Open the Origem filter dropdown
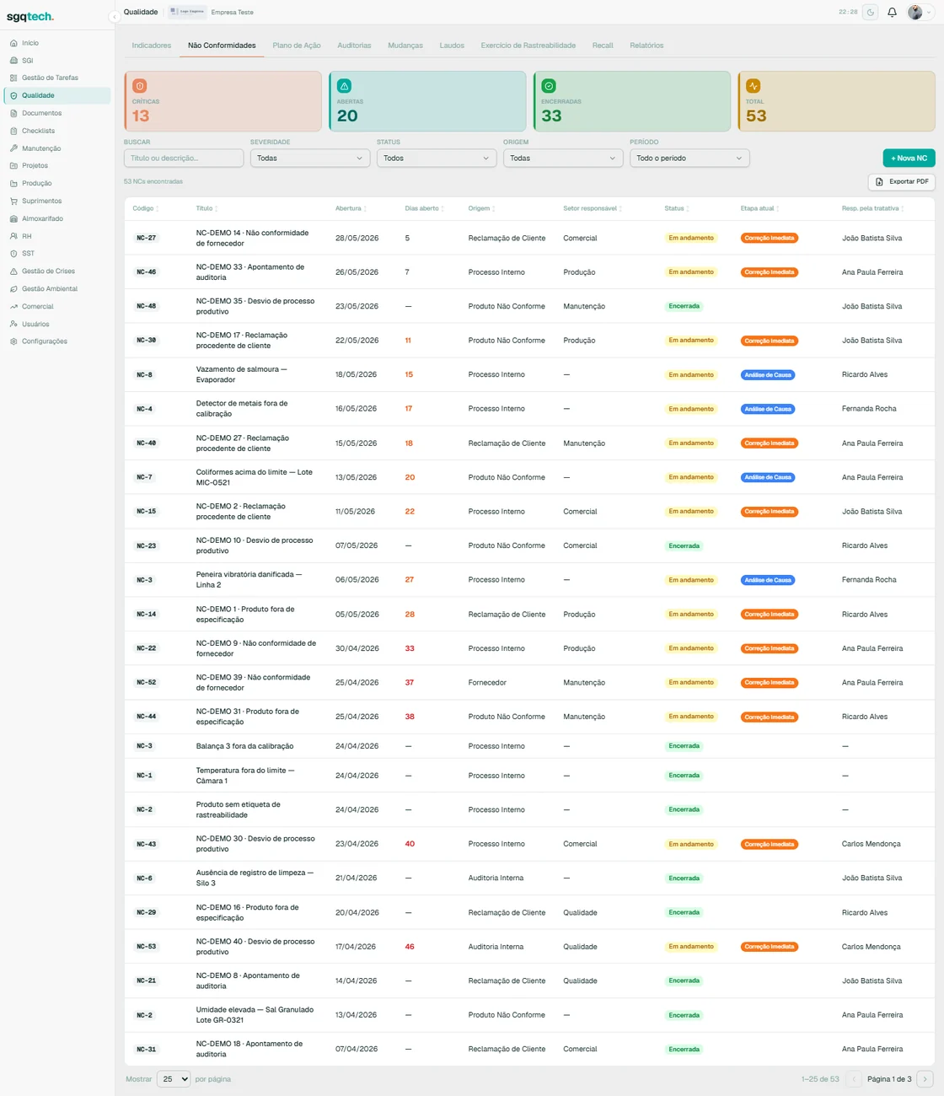944x1096 pixels. pyautogui.click(x=563, y=158)
